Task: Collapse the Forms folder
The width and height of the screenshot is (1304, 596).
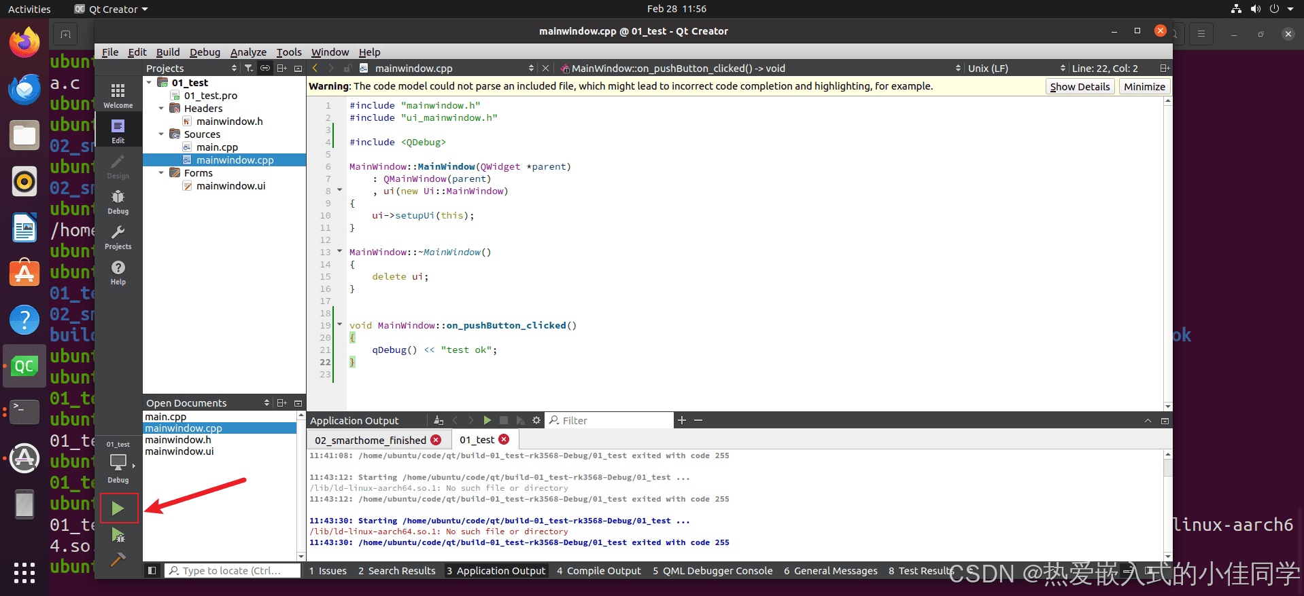Action: [x=161, y=173]
